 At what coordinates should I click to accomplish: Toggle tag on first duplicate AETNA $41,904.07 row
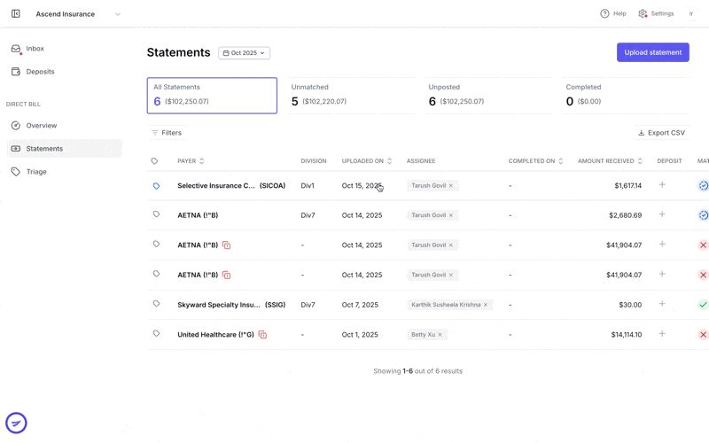coord(156,245)
